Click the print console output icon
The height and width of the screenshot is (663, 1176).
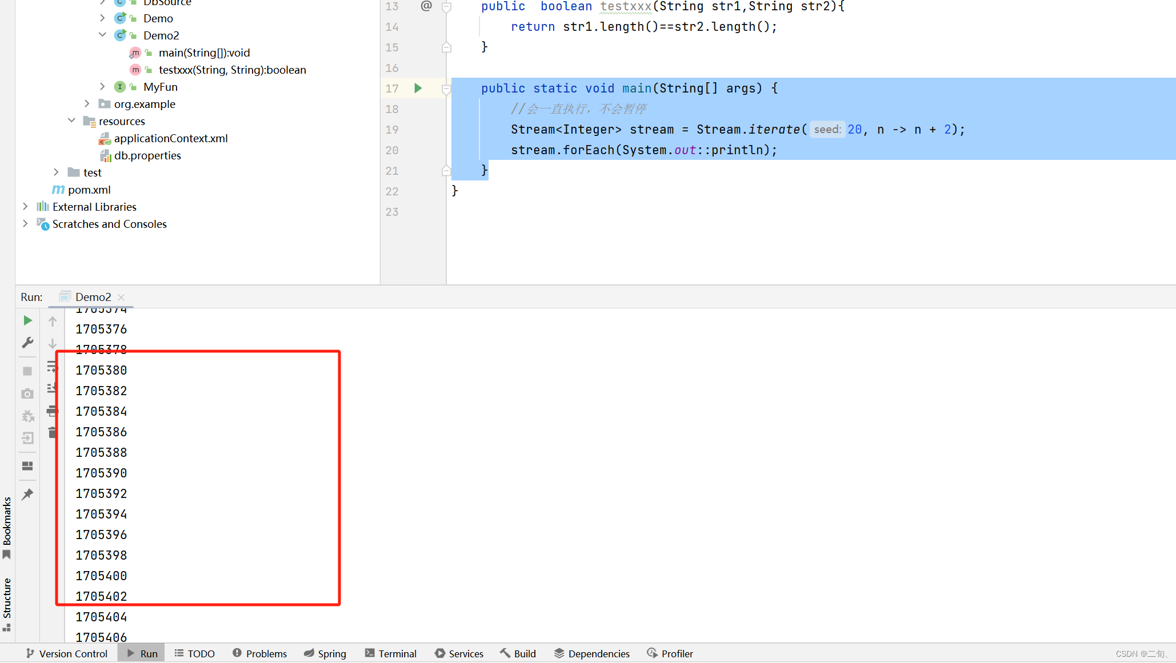coord(52,411)
